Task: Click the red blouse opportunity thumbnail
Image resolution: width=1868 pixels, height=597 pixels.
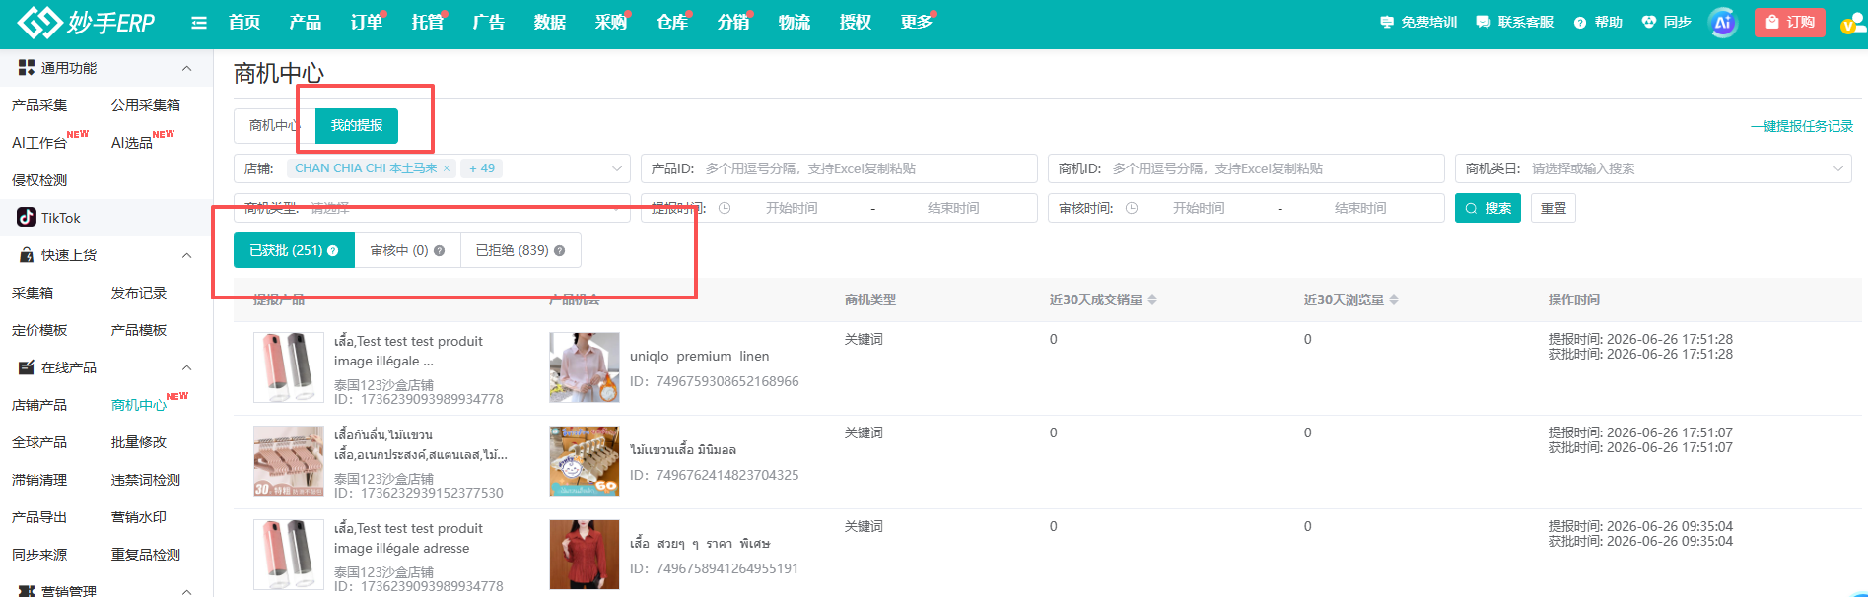Action: click(585, 554)
